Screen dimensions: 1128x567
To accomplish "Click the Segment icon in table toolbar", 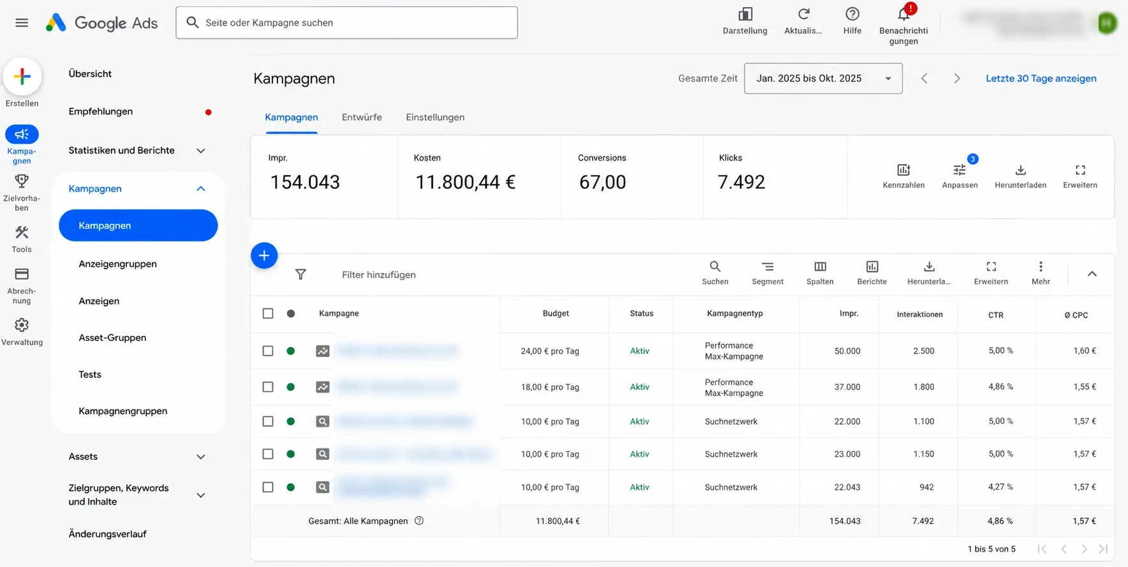I will point(768,266).
